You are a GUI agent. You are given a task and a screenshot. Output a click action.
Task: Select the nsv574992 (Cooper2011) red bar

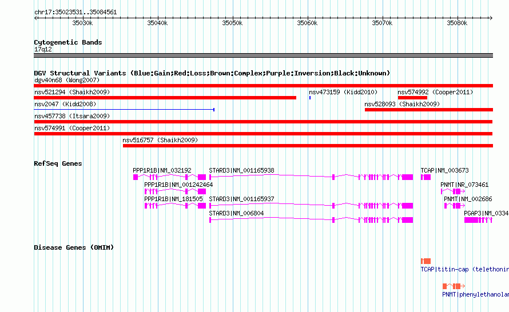coord(412,98)
